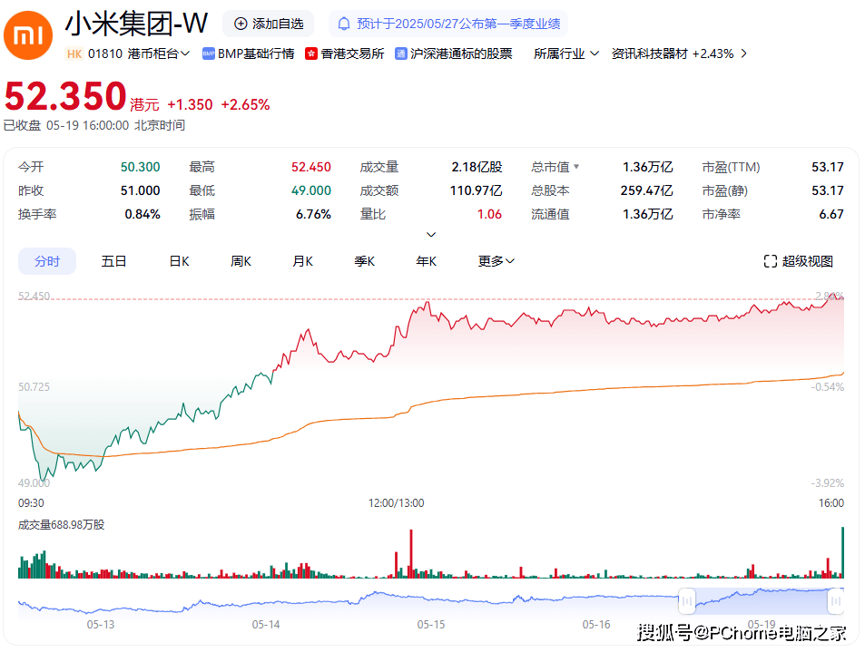The width and height of the screenshot is (865, 652).
Task: Click the 05-16 date on mini timeline
Action: [x=596, y=625]
